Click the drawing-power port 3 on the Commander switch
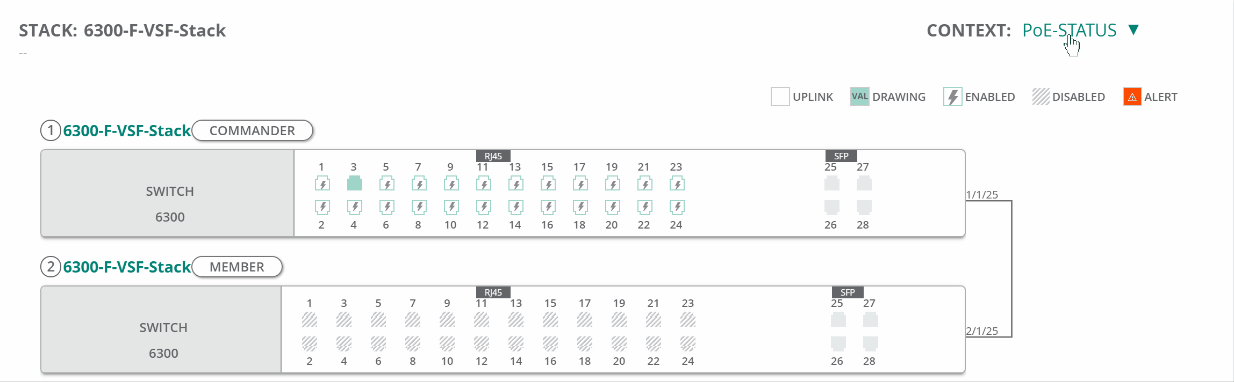This screenshot has width=1234, height=382. click(354, 184)
